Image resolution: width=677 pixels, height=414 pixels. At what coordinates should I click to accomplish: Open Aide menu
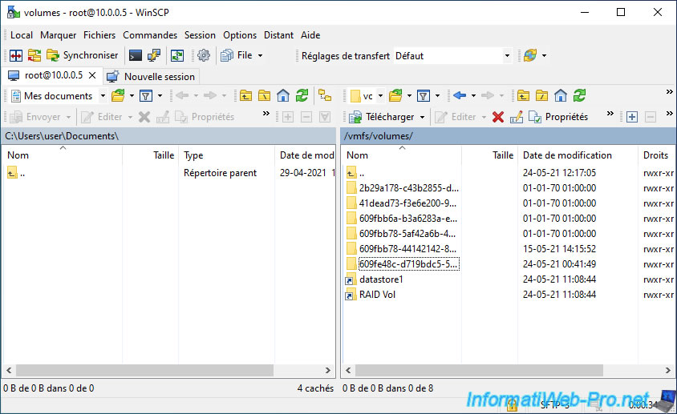coord(310,35)
